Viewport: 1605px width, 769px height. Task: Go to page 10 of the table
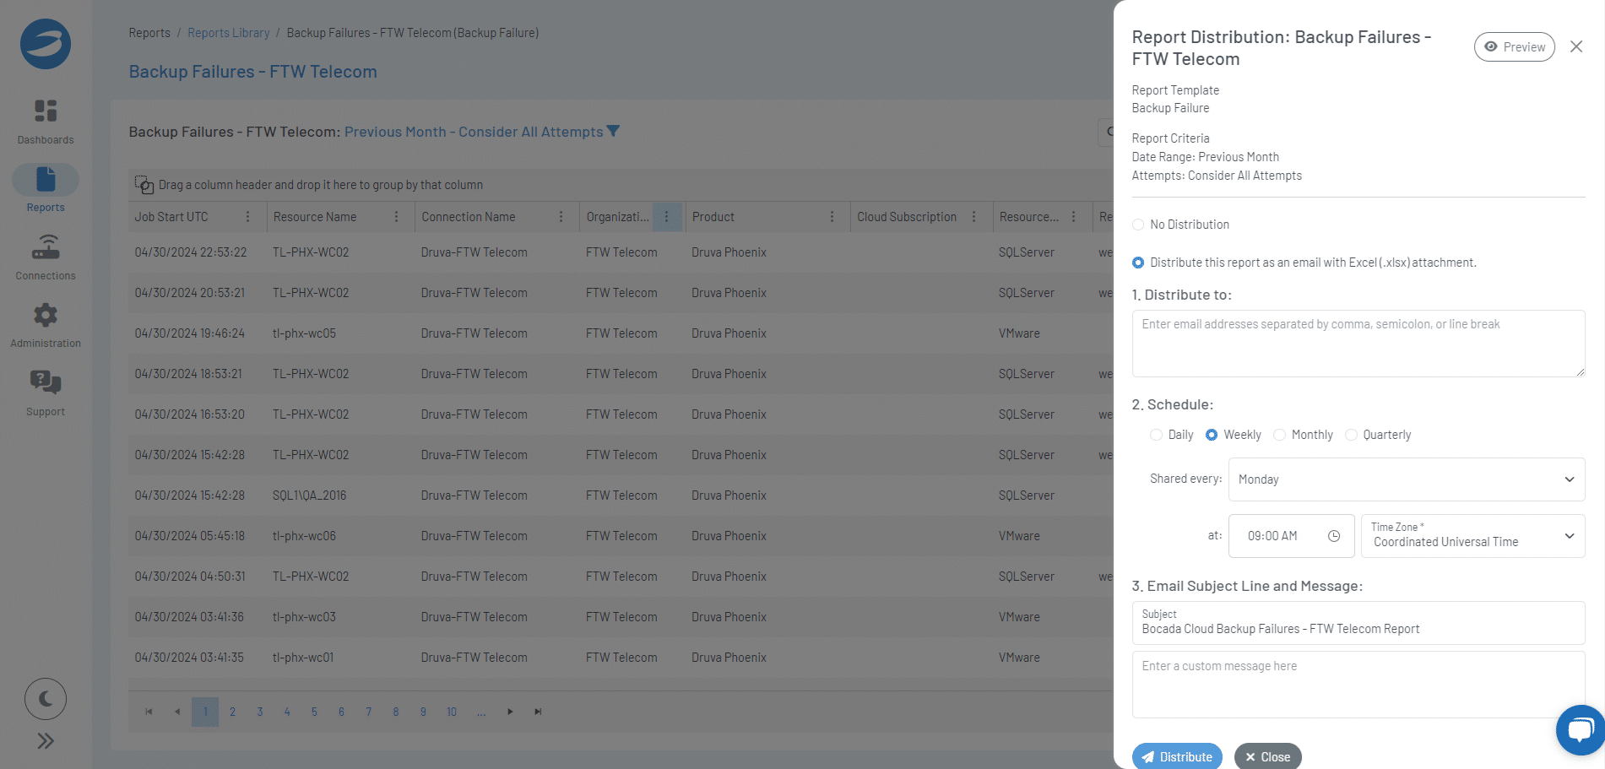click(452, 712)
